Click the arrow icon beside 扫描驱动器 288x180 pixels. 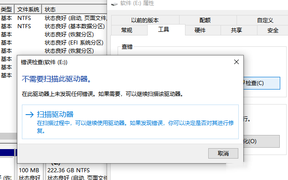30,115
